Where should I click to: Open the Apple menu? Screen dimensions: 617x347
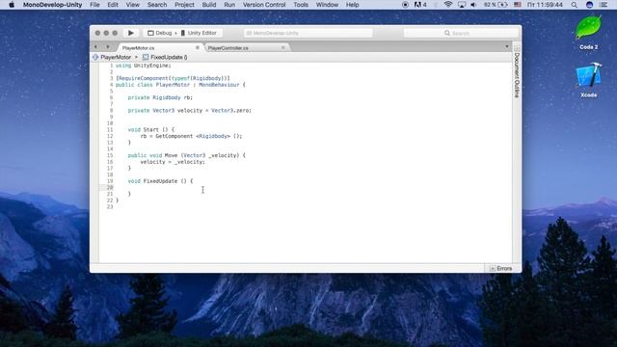click(x=12, y=5)
